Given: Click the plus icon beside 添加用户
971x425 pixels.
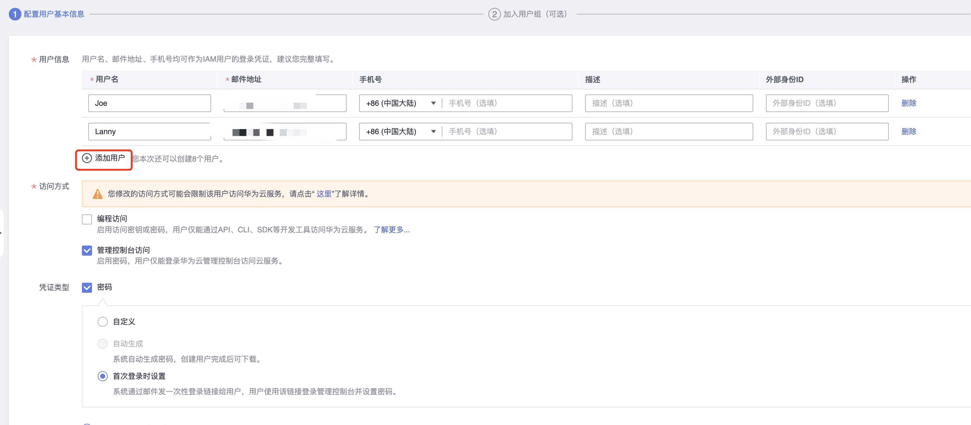Looking at the screenshot, I should tap(87, 158).
